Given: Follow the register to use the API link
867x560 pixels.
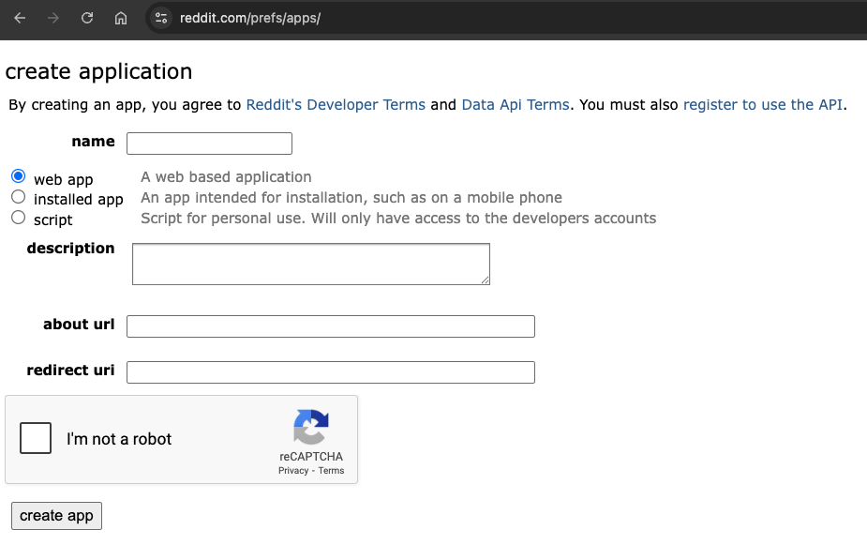Looking at the screenshot, I should point(763,105).
